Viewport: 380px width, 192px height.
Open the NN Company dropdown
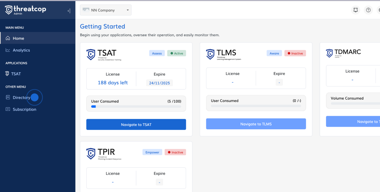pos(106,10)
